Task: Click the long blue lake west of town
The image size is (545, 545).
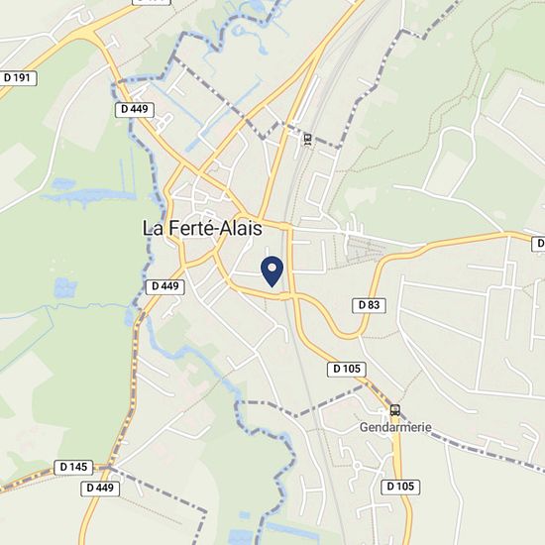Action: click(88, 195)
